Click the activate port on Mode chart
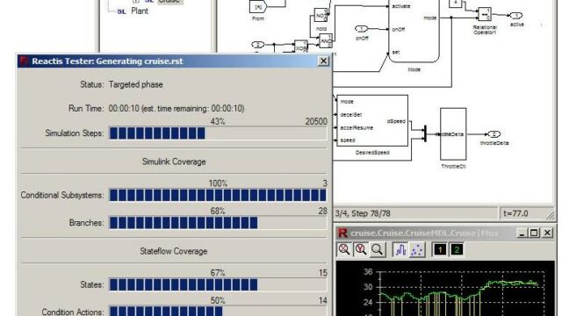The width and height of the screenshot is (562, 316). (401, 6)
